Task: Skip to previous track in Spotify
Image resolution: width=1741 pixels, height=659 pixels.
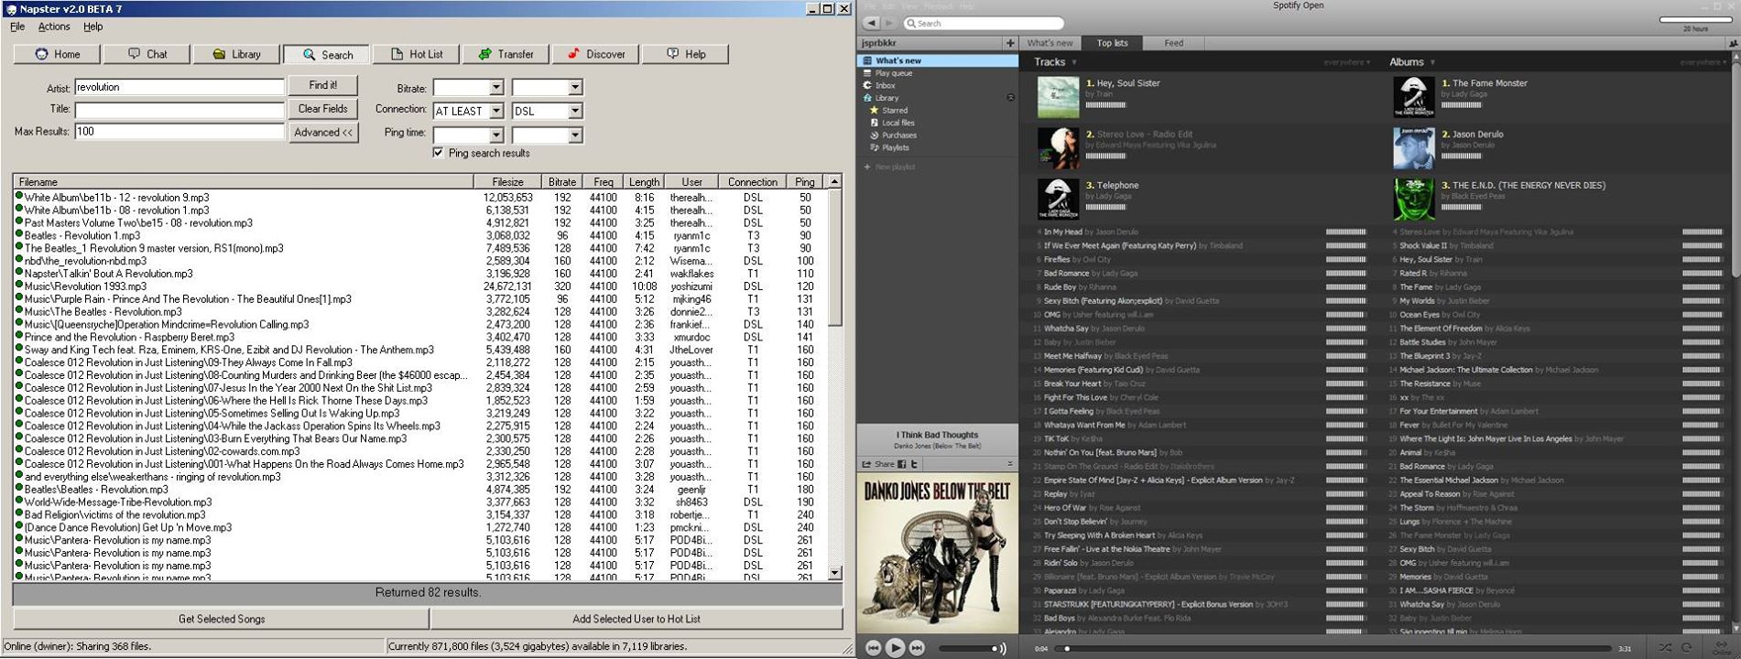Action: (873, 648)
